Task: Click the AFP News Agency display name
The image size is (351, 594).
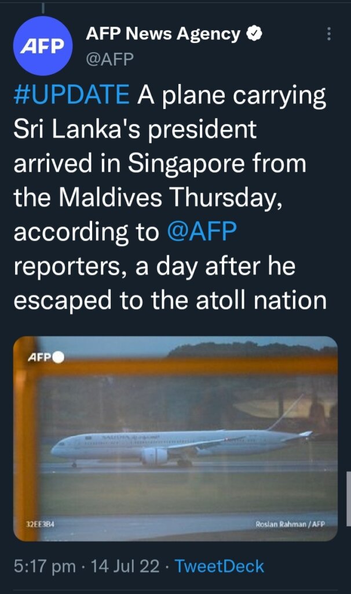Action: pyautogui.click(x=163, y=34)
